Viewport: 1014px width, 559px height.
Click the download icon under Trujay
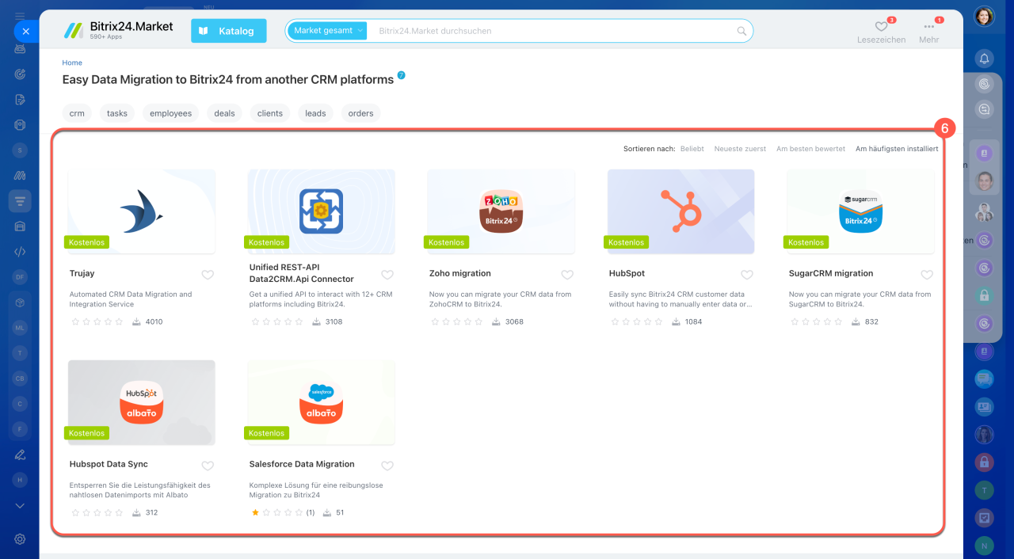136,321
